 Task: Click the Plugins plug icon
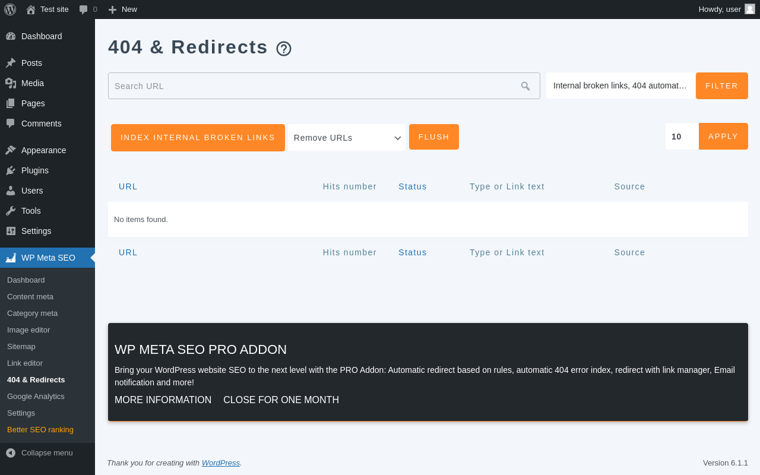11,170
